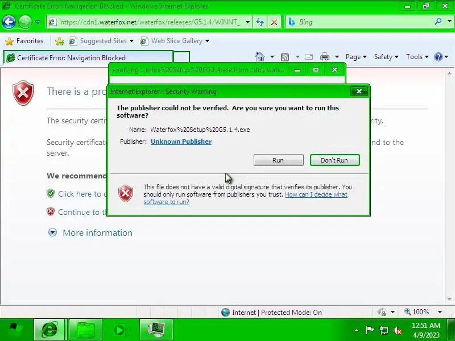Open the Windows Start button
The width and height of the screenshot is (455, 341).
[15, 330]
